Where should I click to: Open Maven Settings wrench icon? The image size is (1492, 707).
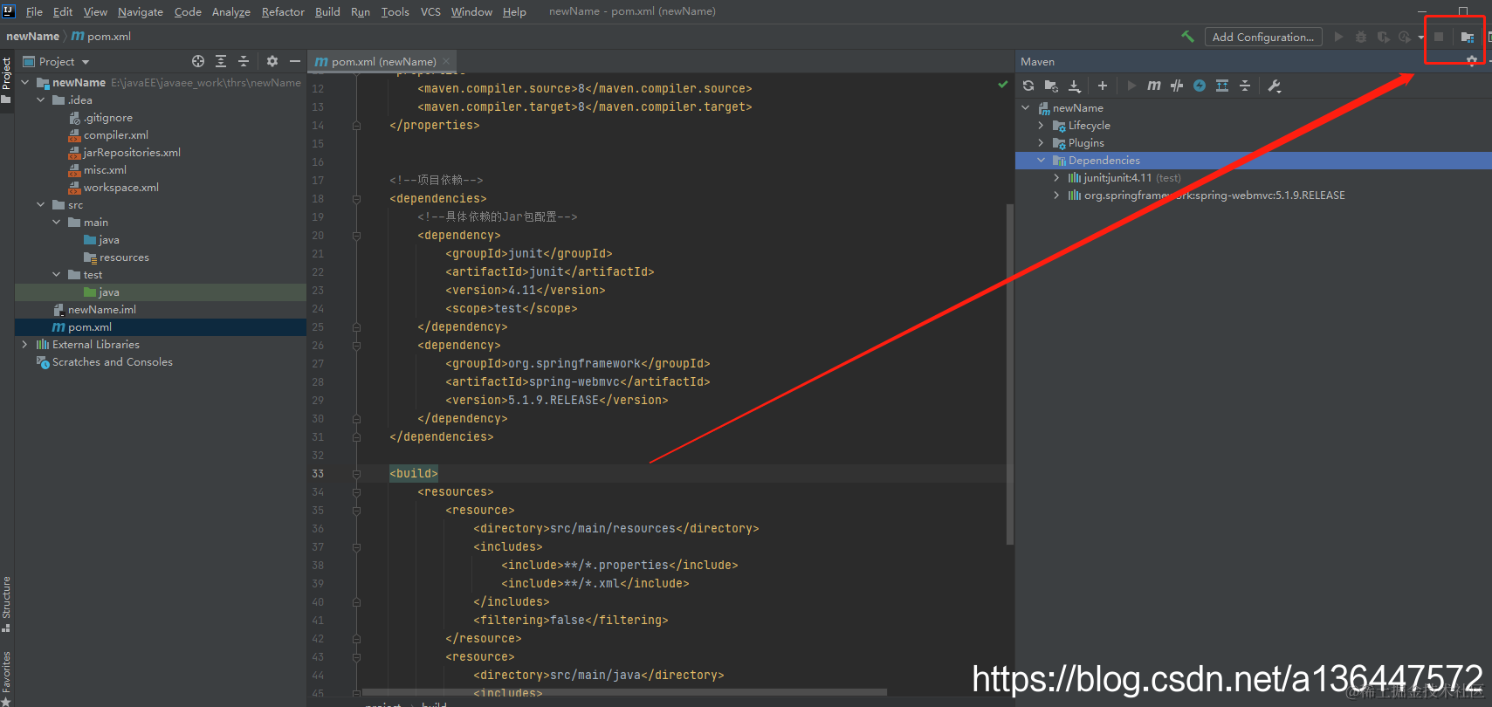[x=1275, y=86]
